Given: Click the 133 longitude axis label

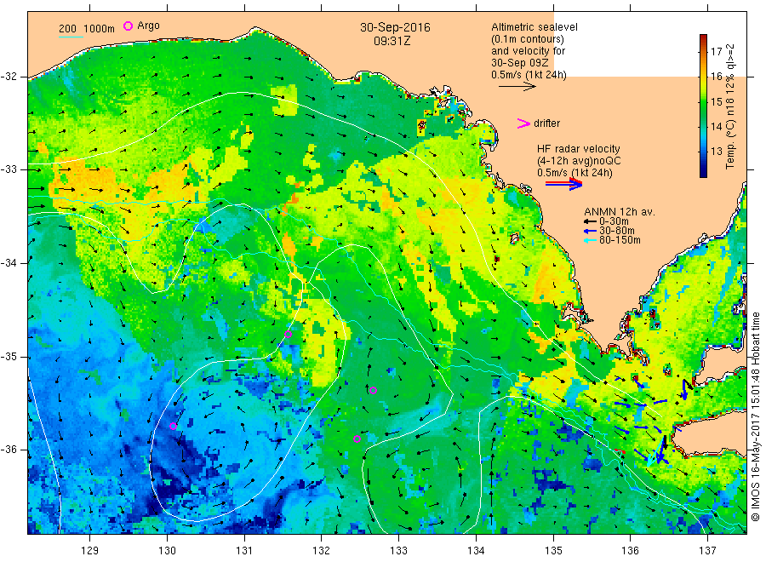Looking at the screenshot, I should 398,551.
